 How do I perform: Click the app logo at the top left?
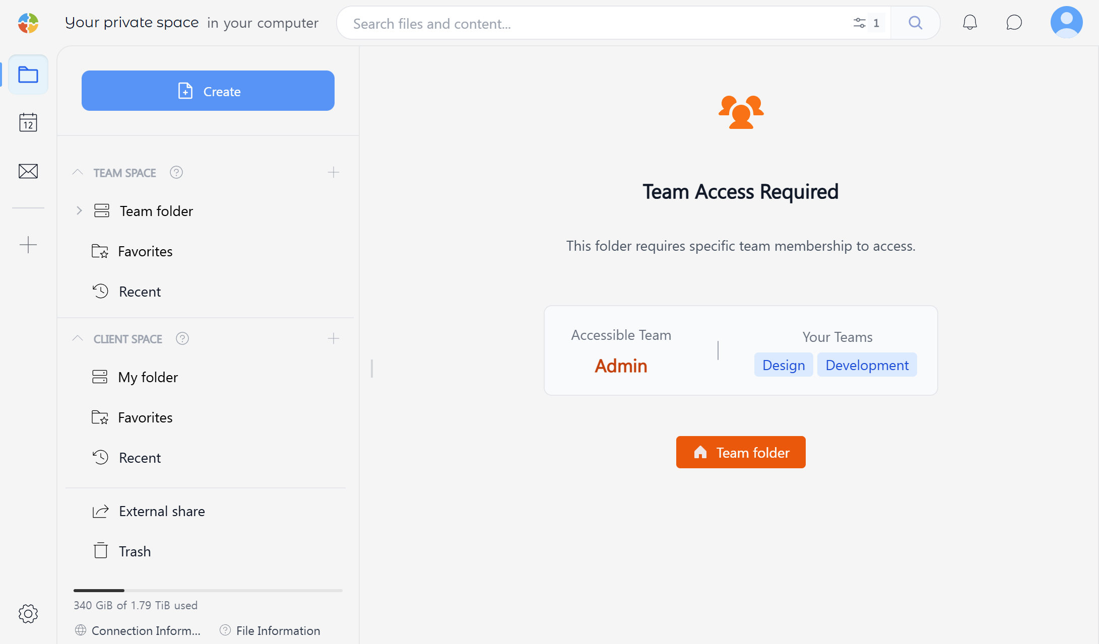pyautogui.click(x=28, y=23)
